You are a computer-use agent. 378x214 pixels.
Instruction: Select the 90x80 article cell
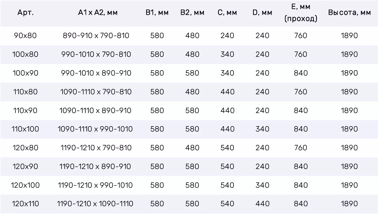point(25,36)
